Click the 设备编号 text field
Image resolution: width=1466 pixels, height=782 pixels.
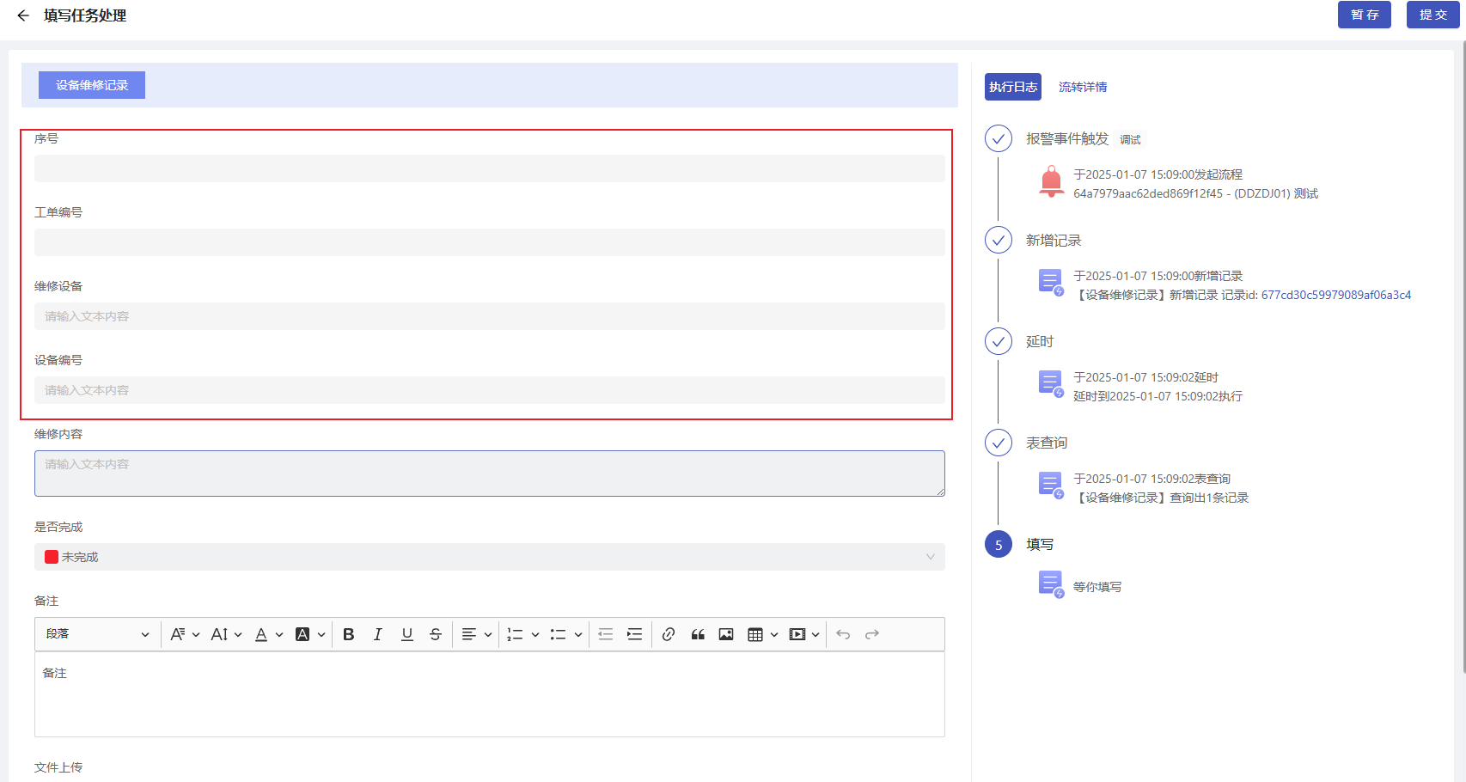point(490,390)
